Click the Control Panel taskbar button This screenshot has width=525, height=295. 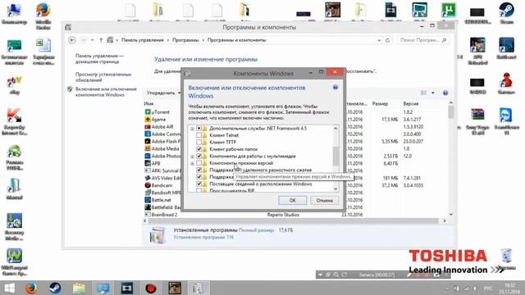pyautogui.click(x=103, y=288)
